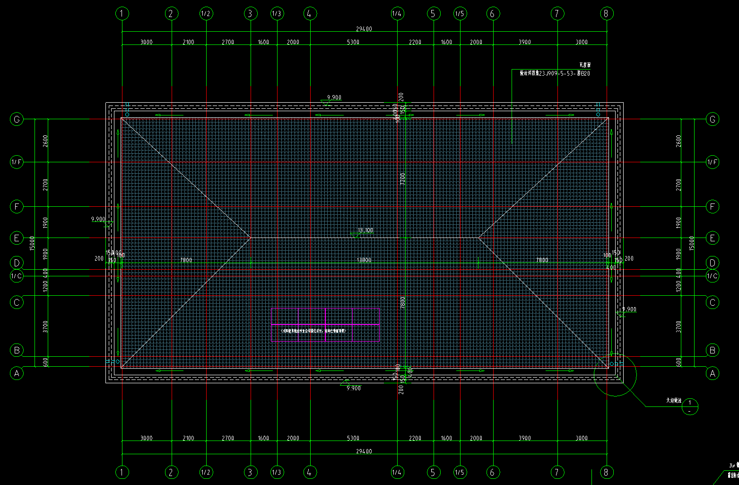
Task: Click the large detail circle at roof corner
Action: [x=615, y=375]
